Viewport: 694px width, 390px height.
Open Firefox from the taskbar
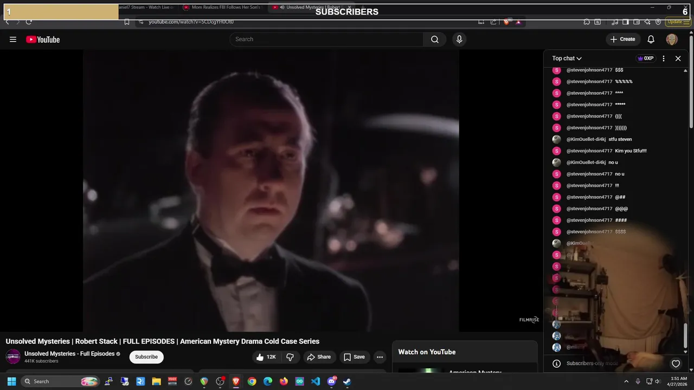284,381
